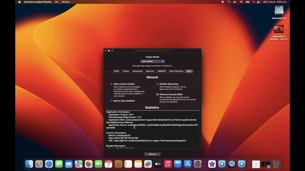Viewport: 305px width, 171px height.
Task: Open App Store from dock
Action: point(188,164)
